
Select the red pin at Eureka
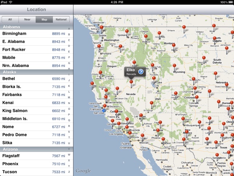pos(92,83)
